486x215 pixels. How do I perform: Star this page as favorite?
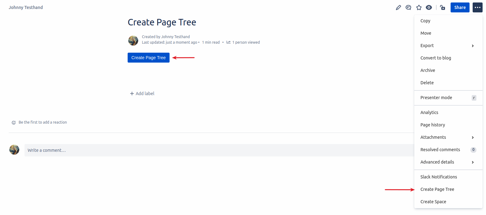click(x=419, y=7)
